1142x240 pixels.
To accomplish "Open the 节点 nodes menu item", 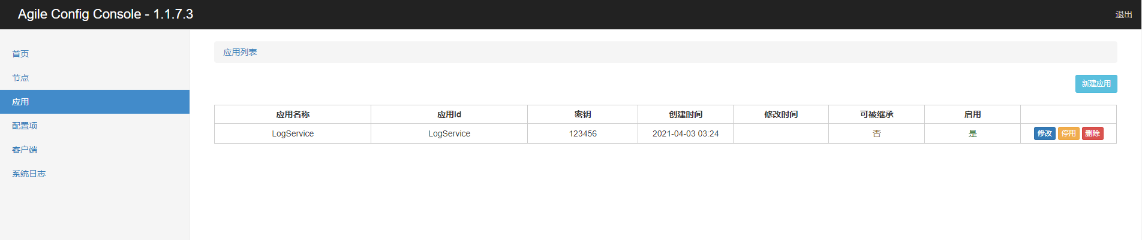I will pos(20,78).
